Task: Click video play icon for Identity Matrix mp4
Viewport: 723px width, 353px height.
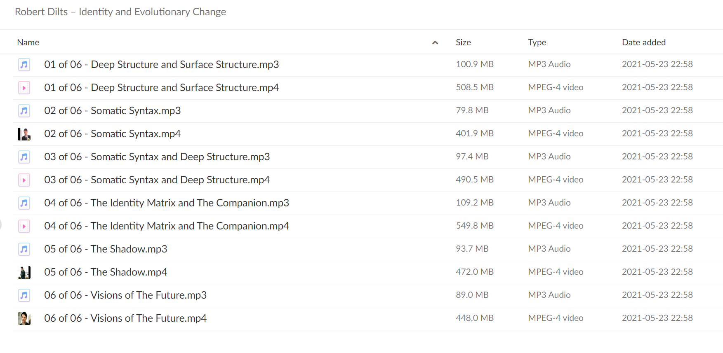Action: click(24, 226)
